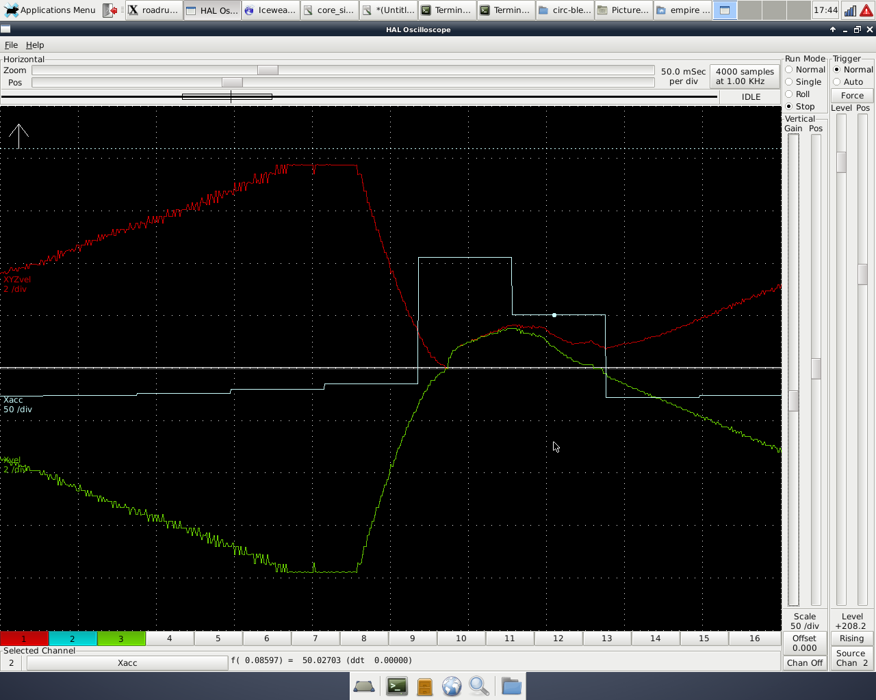Click the Chan Off button
Viewport: 876px width, 700px height.
(x=804, y=662)
